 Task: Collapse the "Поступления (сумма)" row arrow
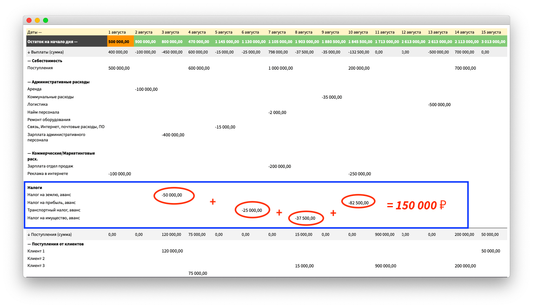pos(29,235)
